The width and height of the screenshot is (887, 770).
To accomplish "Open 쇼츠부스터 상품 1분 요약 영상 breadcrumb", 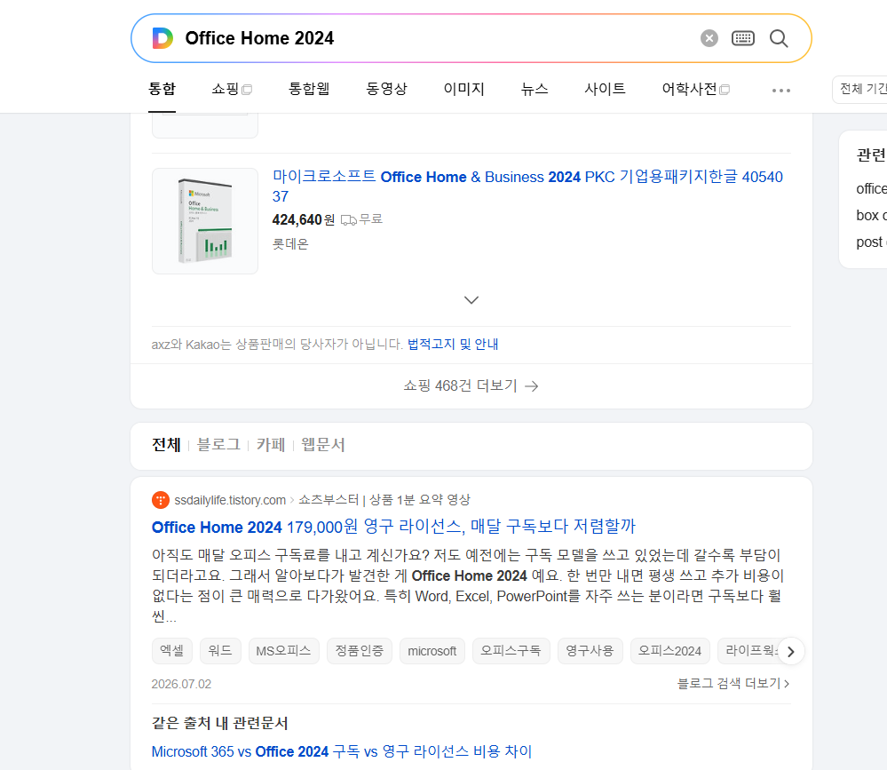I will pos(384,500).
